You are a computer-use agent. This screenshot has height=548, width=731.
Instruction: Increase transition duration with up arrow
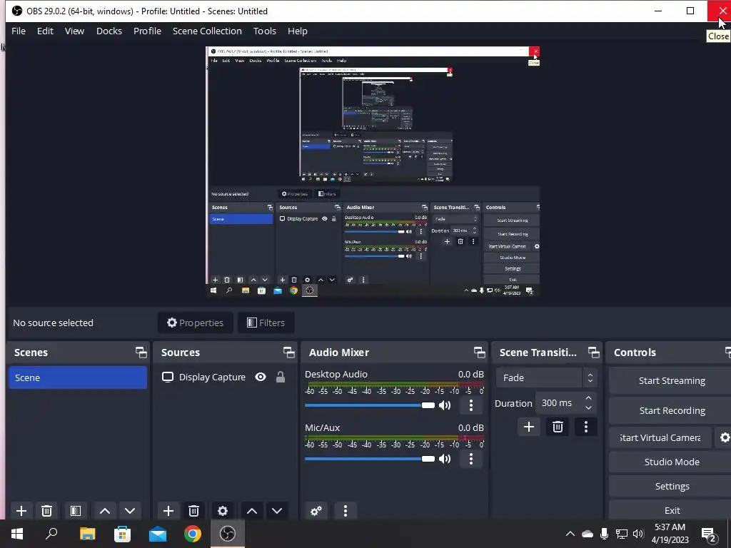(x=588, y=398)
